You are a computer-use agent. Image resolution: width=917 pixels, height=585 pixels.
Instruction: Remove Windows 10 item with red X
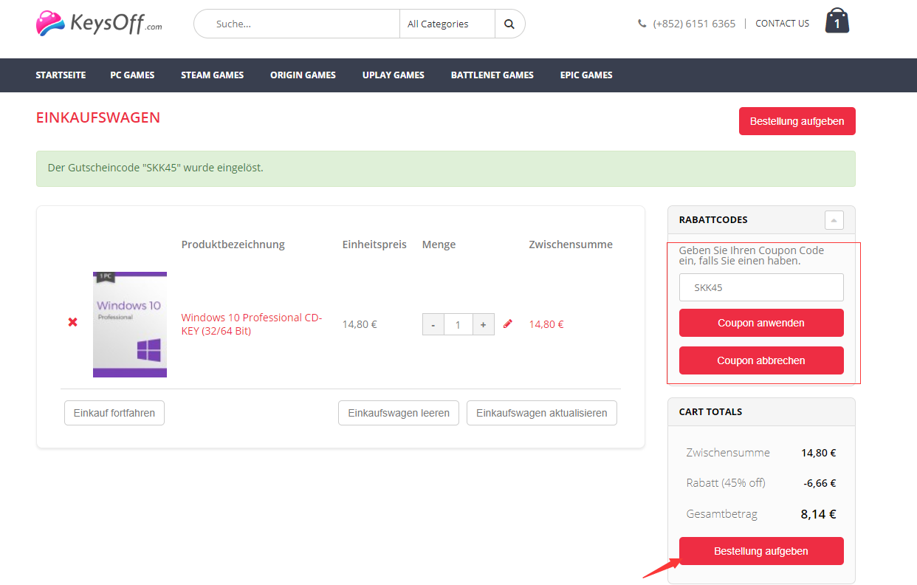pos(72,322)
